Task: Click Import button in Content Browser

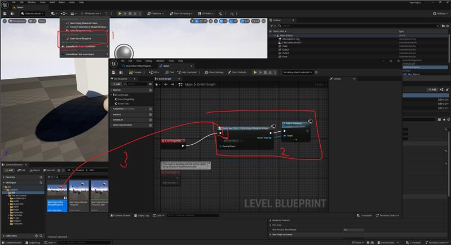Action: point(34,170)
